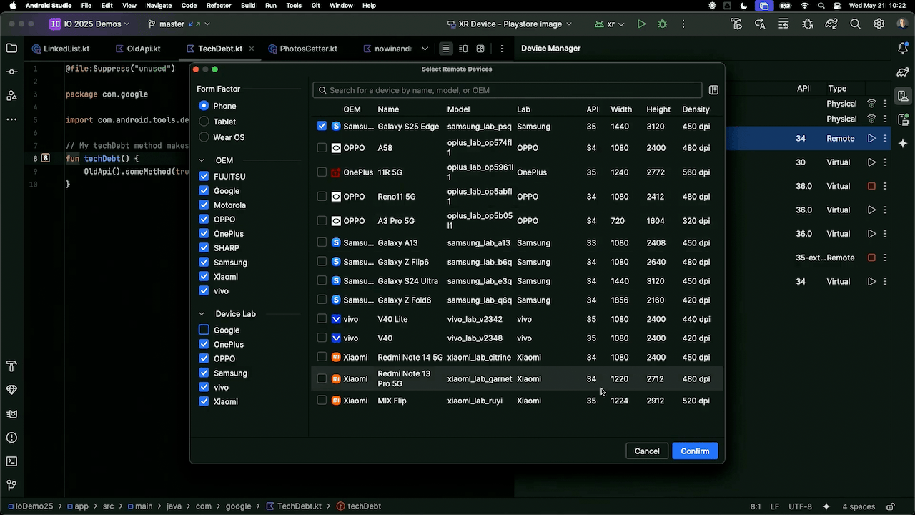
Task: Click the hammer-with-play build and run icon
Action: coord(736,24)
